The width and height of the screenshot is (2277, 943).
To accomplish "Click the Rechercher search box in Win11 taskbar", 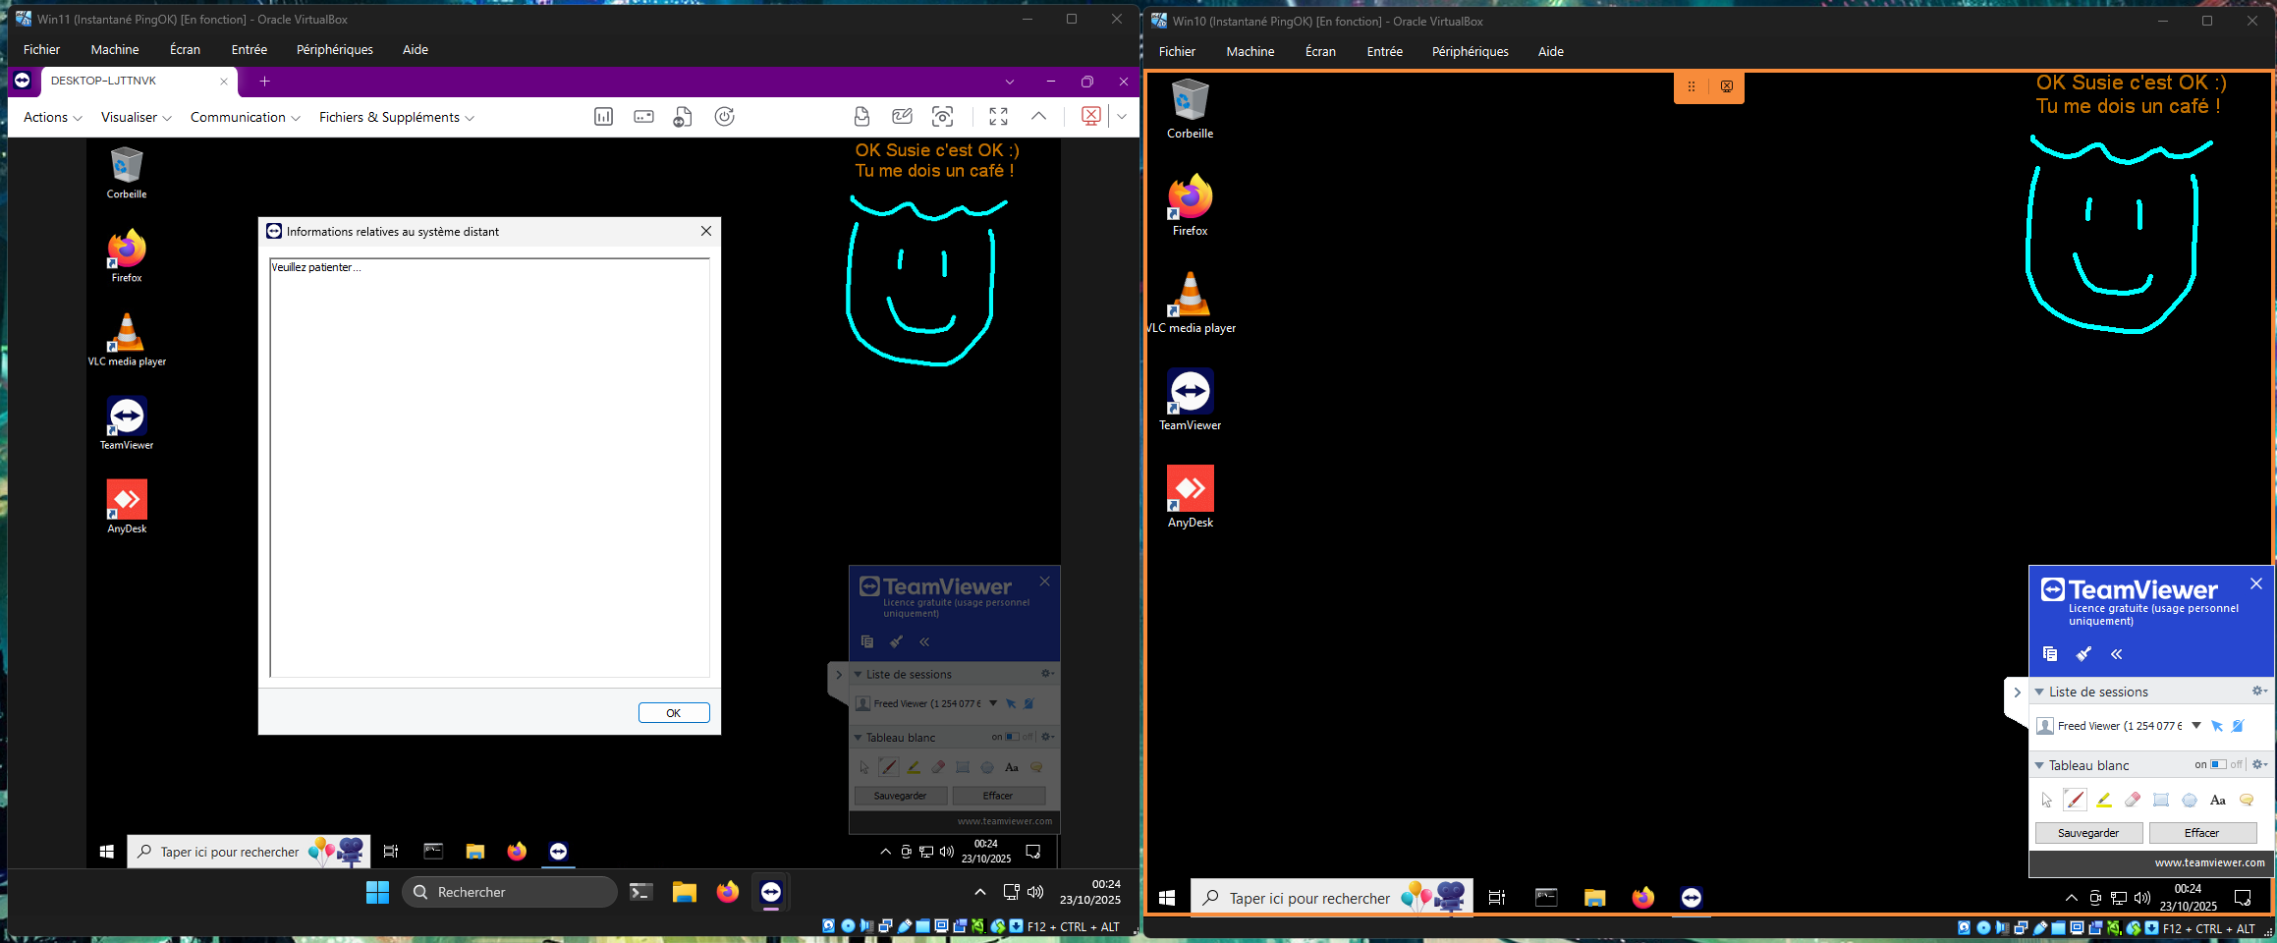I will [x=510, y=892].
